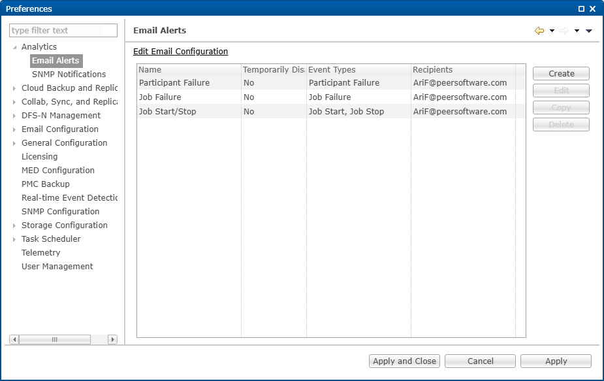The width and height of the screenshot is (604, 381).
Task: Open Collab, Sync, and Replication category
Action: [x=69, y=101]
